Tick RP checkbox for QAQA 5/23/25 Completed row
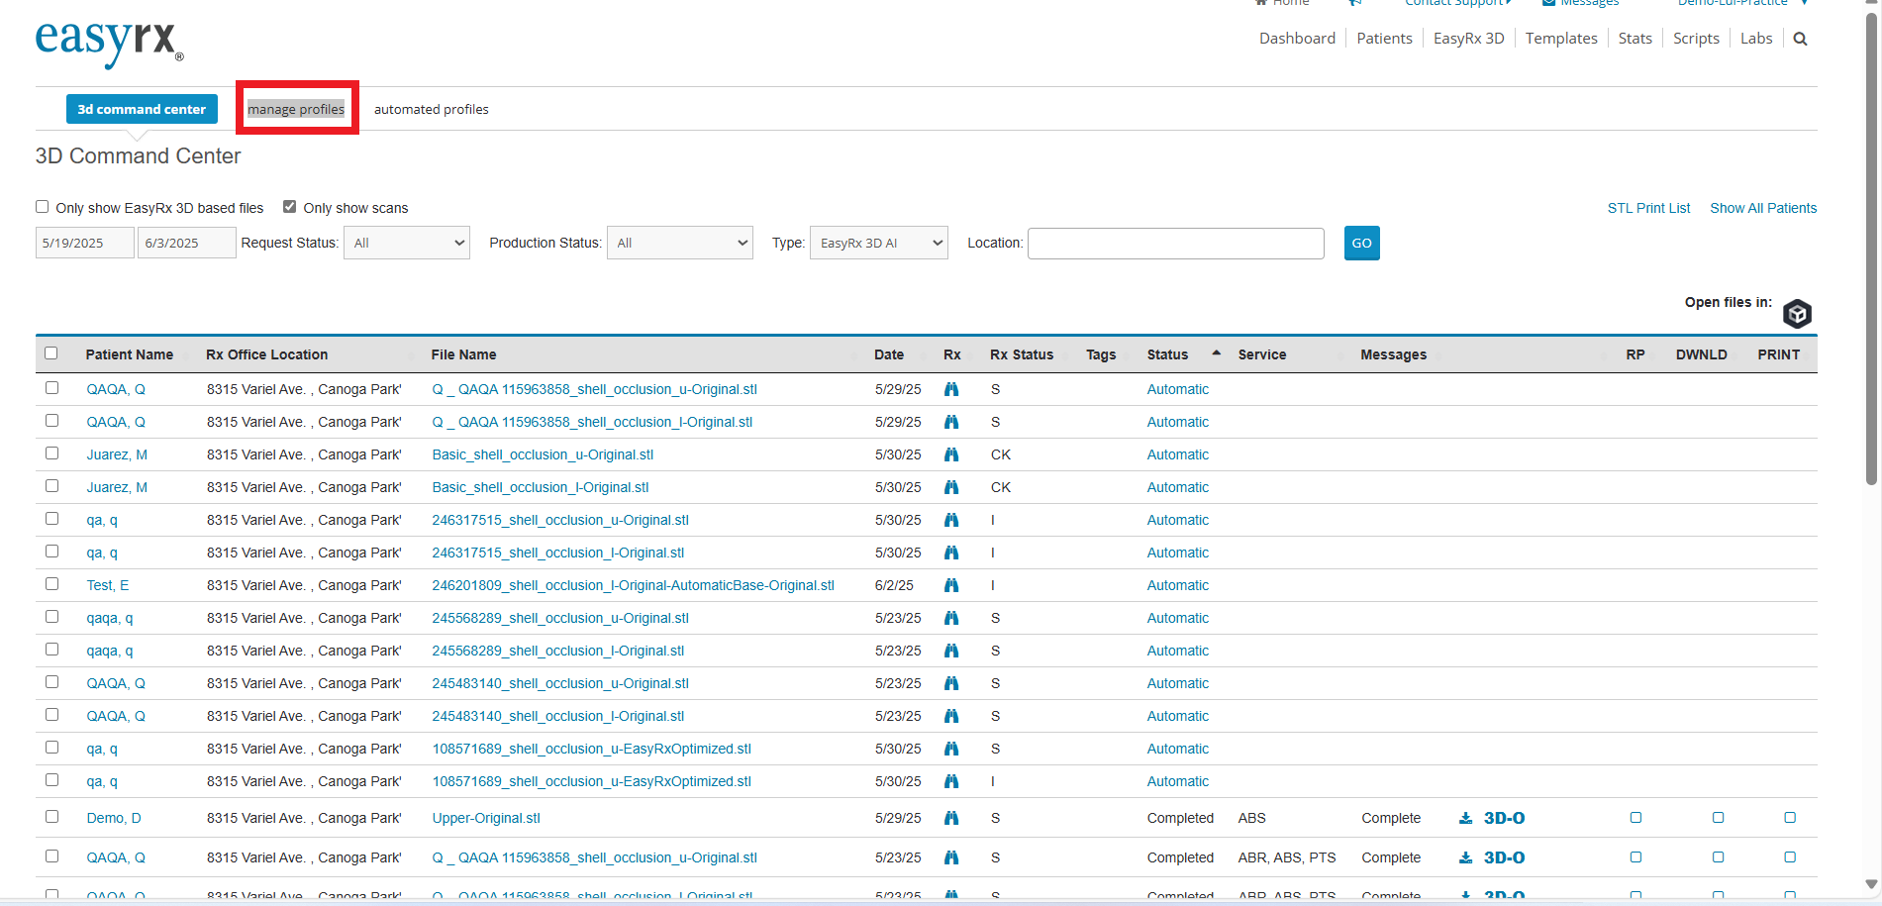Viewport: 1882px width, 906px height. [1635, 857]
